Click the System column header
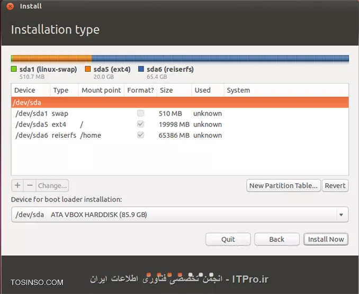The image size is (359, 294). coord(286,90)
